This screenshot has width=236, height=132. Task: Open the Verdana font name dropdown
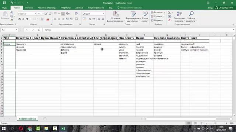35,14
